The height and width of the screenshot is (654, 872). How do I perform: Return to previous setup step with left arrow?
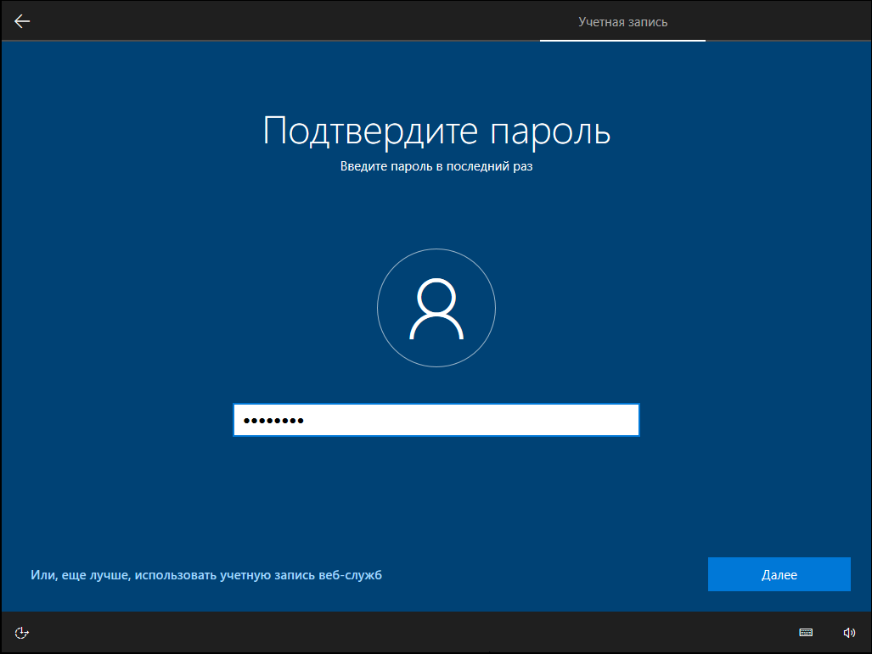pyautogui.click(x=22, y=21)
